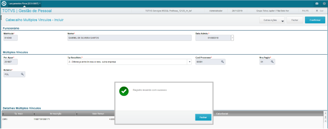
Task: Click the F4 | F5 shortcut item
Action: click(305, 11)
